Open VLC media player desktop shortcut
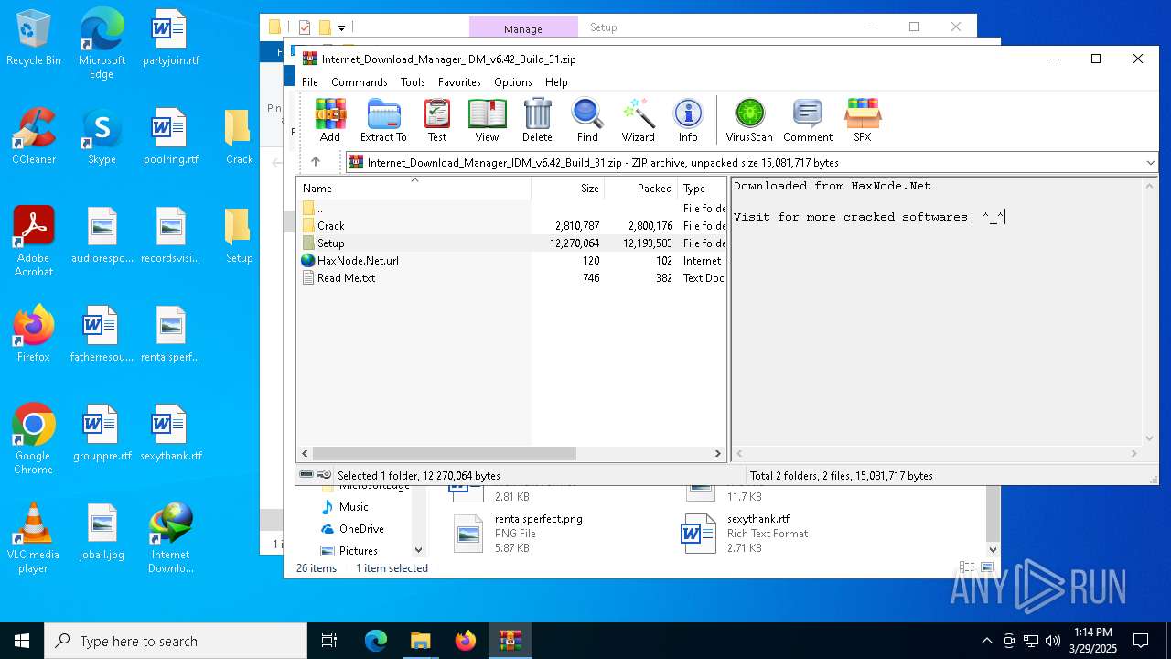1171x659 pixels. point(34,538)
